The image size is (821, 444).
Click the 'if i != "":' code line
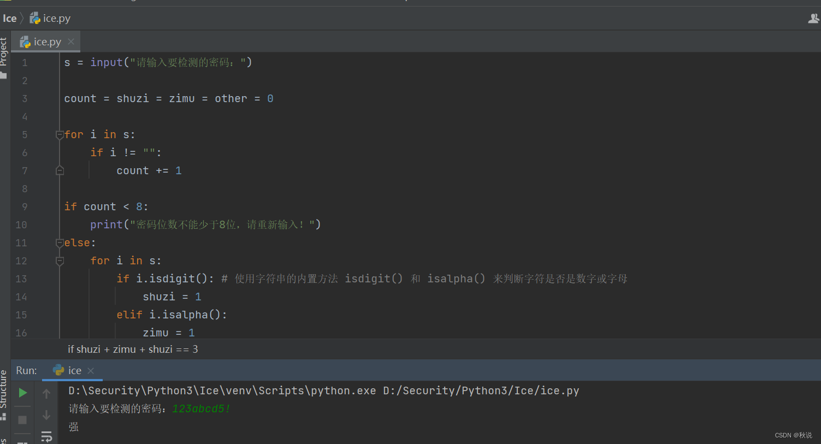pos(126,153)
